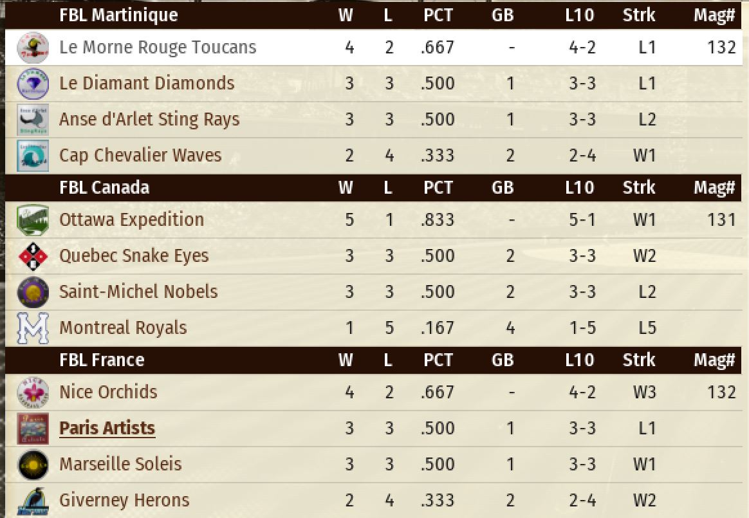Click the Anse d'Arlet Sting Rays logo
Viewport: 749px width, 518px height.
coord(33,120)
